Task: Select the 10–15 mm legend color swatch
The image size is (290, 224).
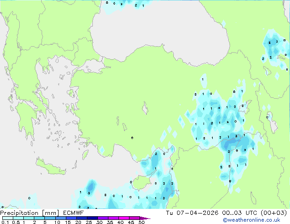Action: click(60, 218)
